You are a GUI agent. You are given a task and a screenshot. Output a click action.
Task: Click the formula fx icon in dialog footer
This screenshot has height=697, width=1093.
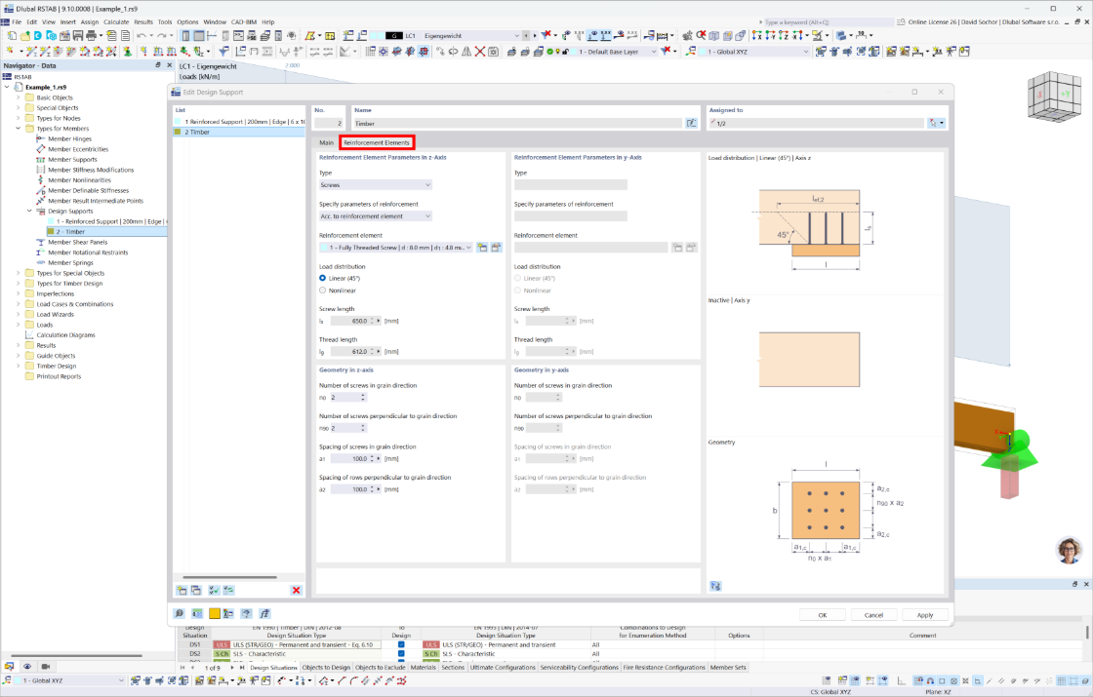click(264, 613)
